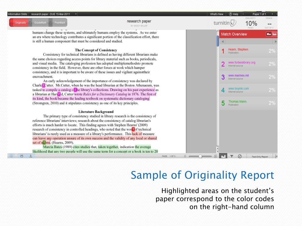Click the 10% similarity index value
The width and height of the screenshot is (302, 226).
click(x=251, y=24)
